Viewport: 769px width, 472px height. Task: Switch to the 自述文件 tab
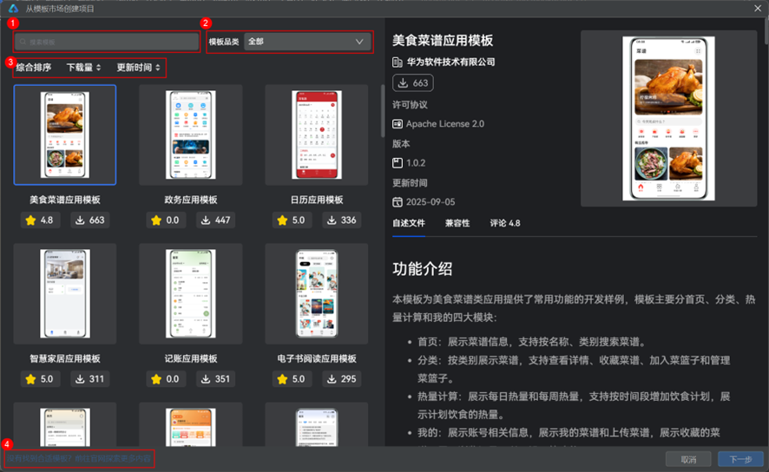[x=409, y=223]
